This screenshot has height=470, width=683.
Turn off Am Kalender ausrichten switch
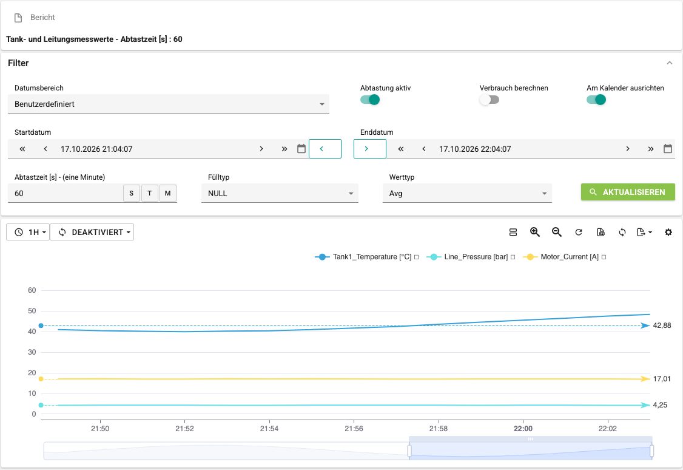(x=596, y=100)
